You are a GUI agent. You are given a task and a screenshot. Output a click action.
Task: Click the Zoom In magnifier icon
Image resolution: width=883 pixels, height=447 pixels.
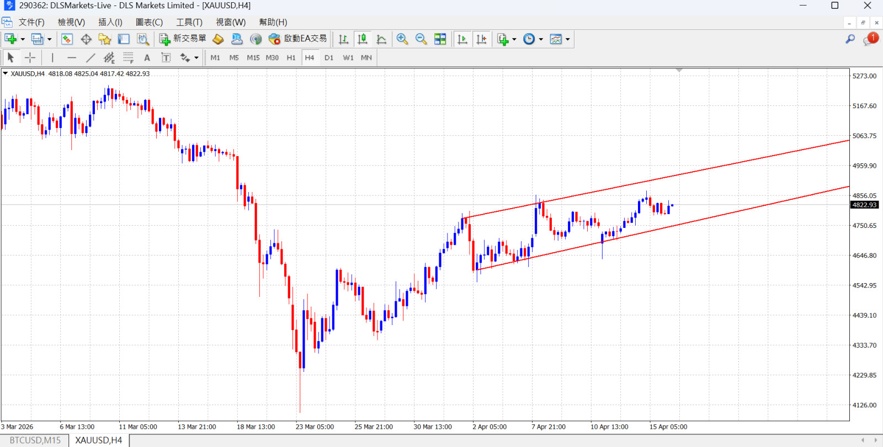pyautogui.click(x=402, y=39)
